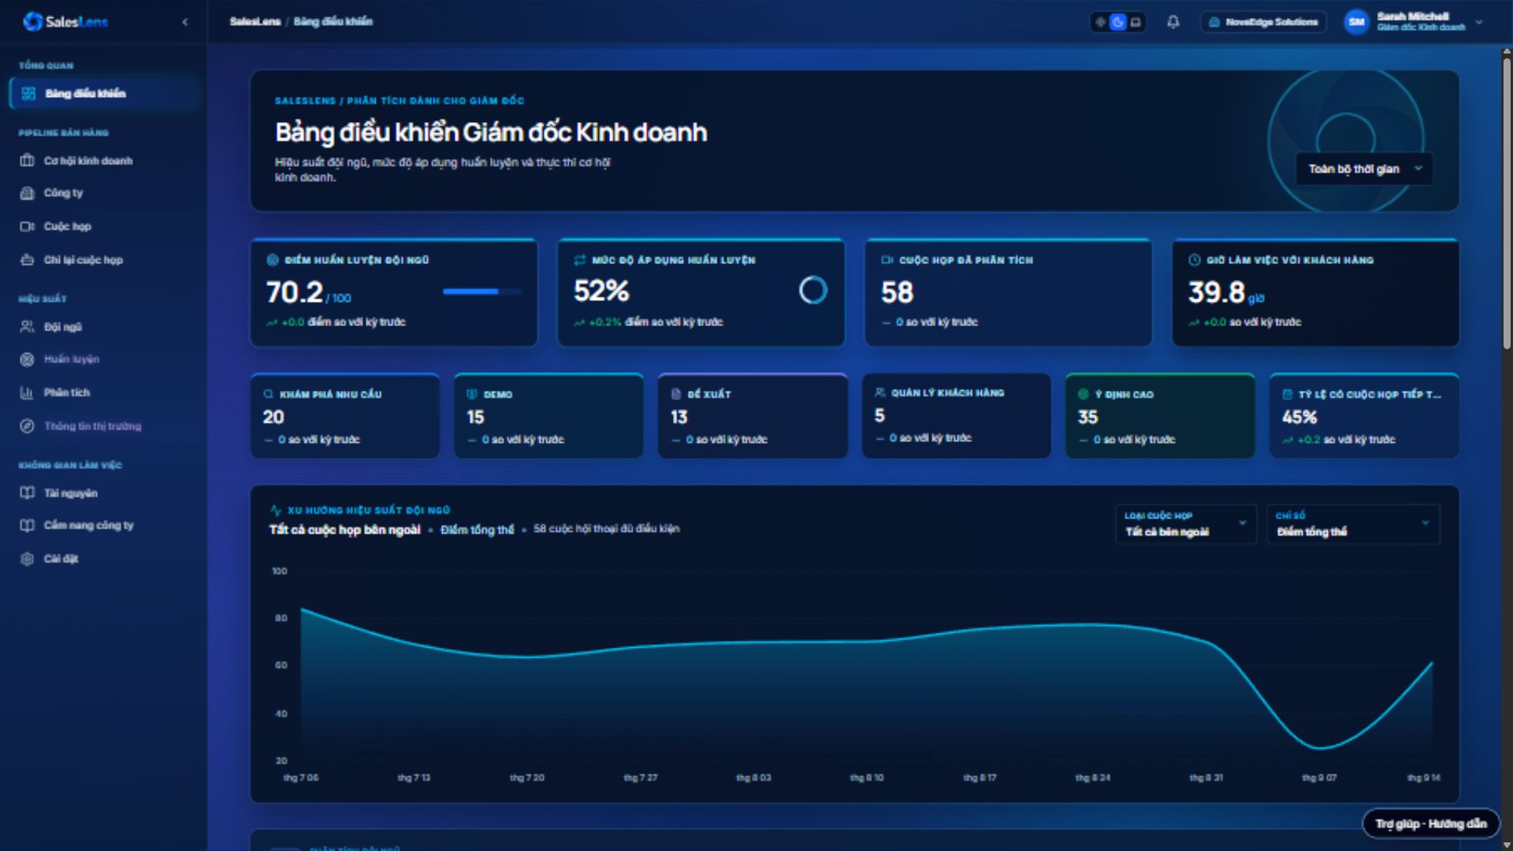This screenshot has height=851, width=1513.
Task: Click the Cơ hội kinh doanh briefcase icon
Action: pyautogui.click(x=27, y=161)
